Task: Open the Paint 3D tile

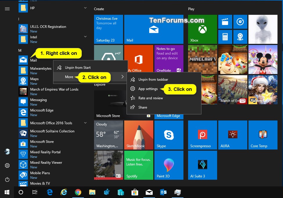Action: tap(169, 165)
